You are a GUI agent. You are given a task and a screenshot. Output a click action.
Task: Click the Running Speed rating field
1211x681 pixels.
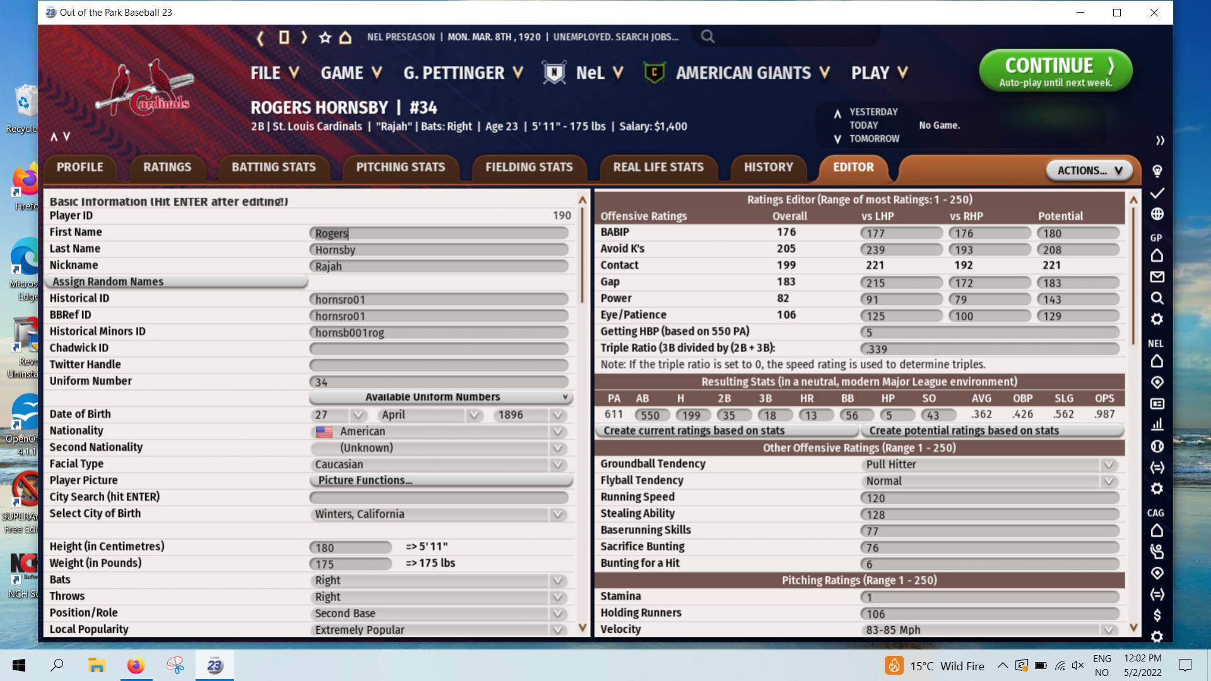pos(988,498)
